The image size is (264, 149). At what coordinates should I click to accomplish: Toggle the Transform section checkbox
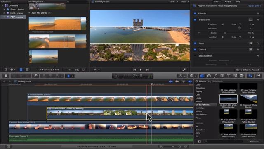coord(195,20)
